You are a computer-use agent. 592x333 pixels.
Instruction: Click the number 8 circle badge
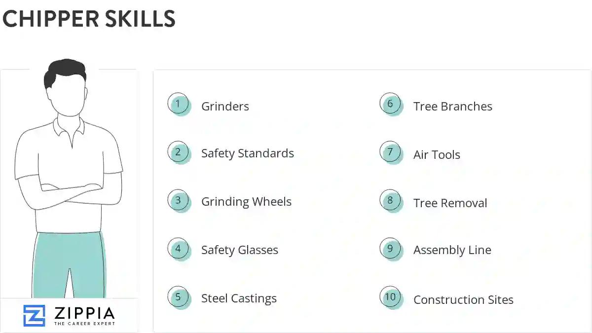[390, 200]
